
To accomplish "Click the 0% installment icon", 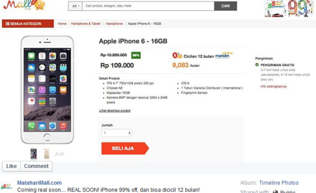I will [177, 55].
